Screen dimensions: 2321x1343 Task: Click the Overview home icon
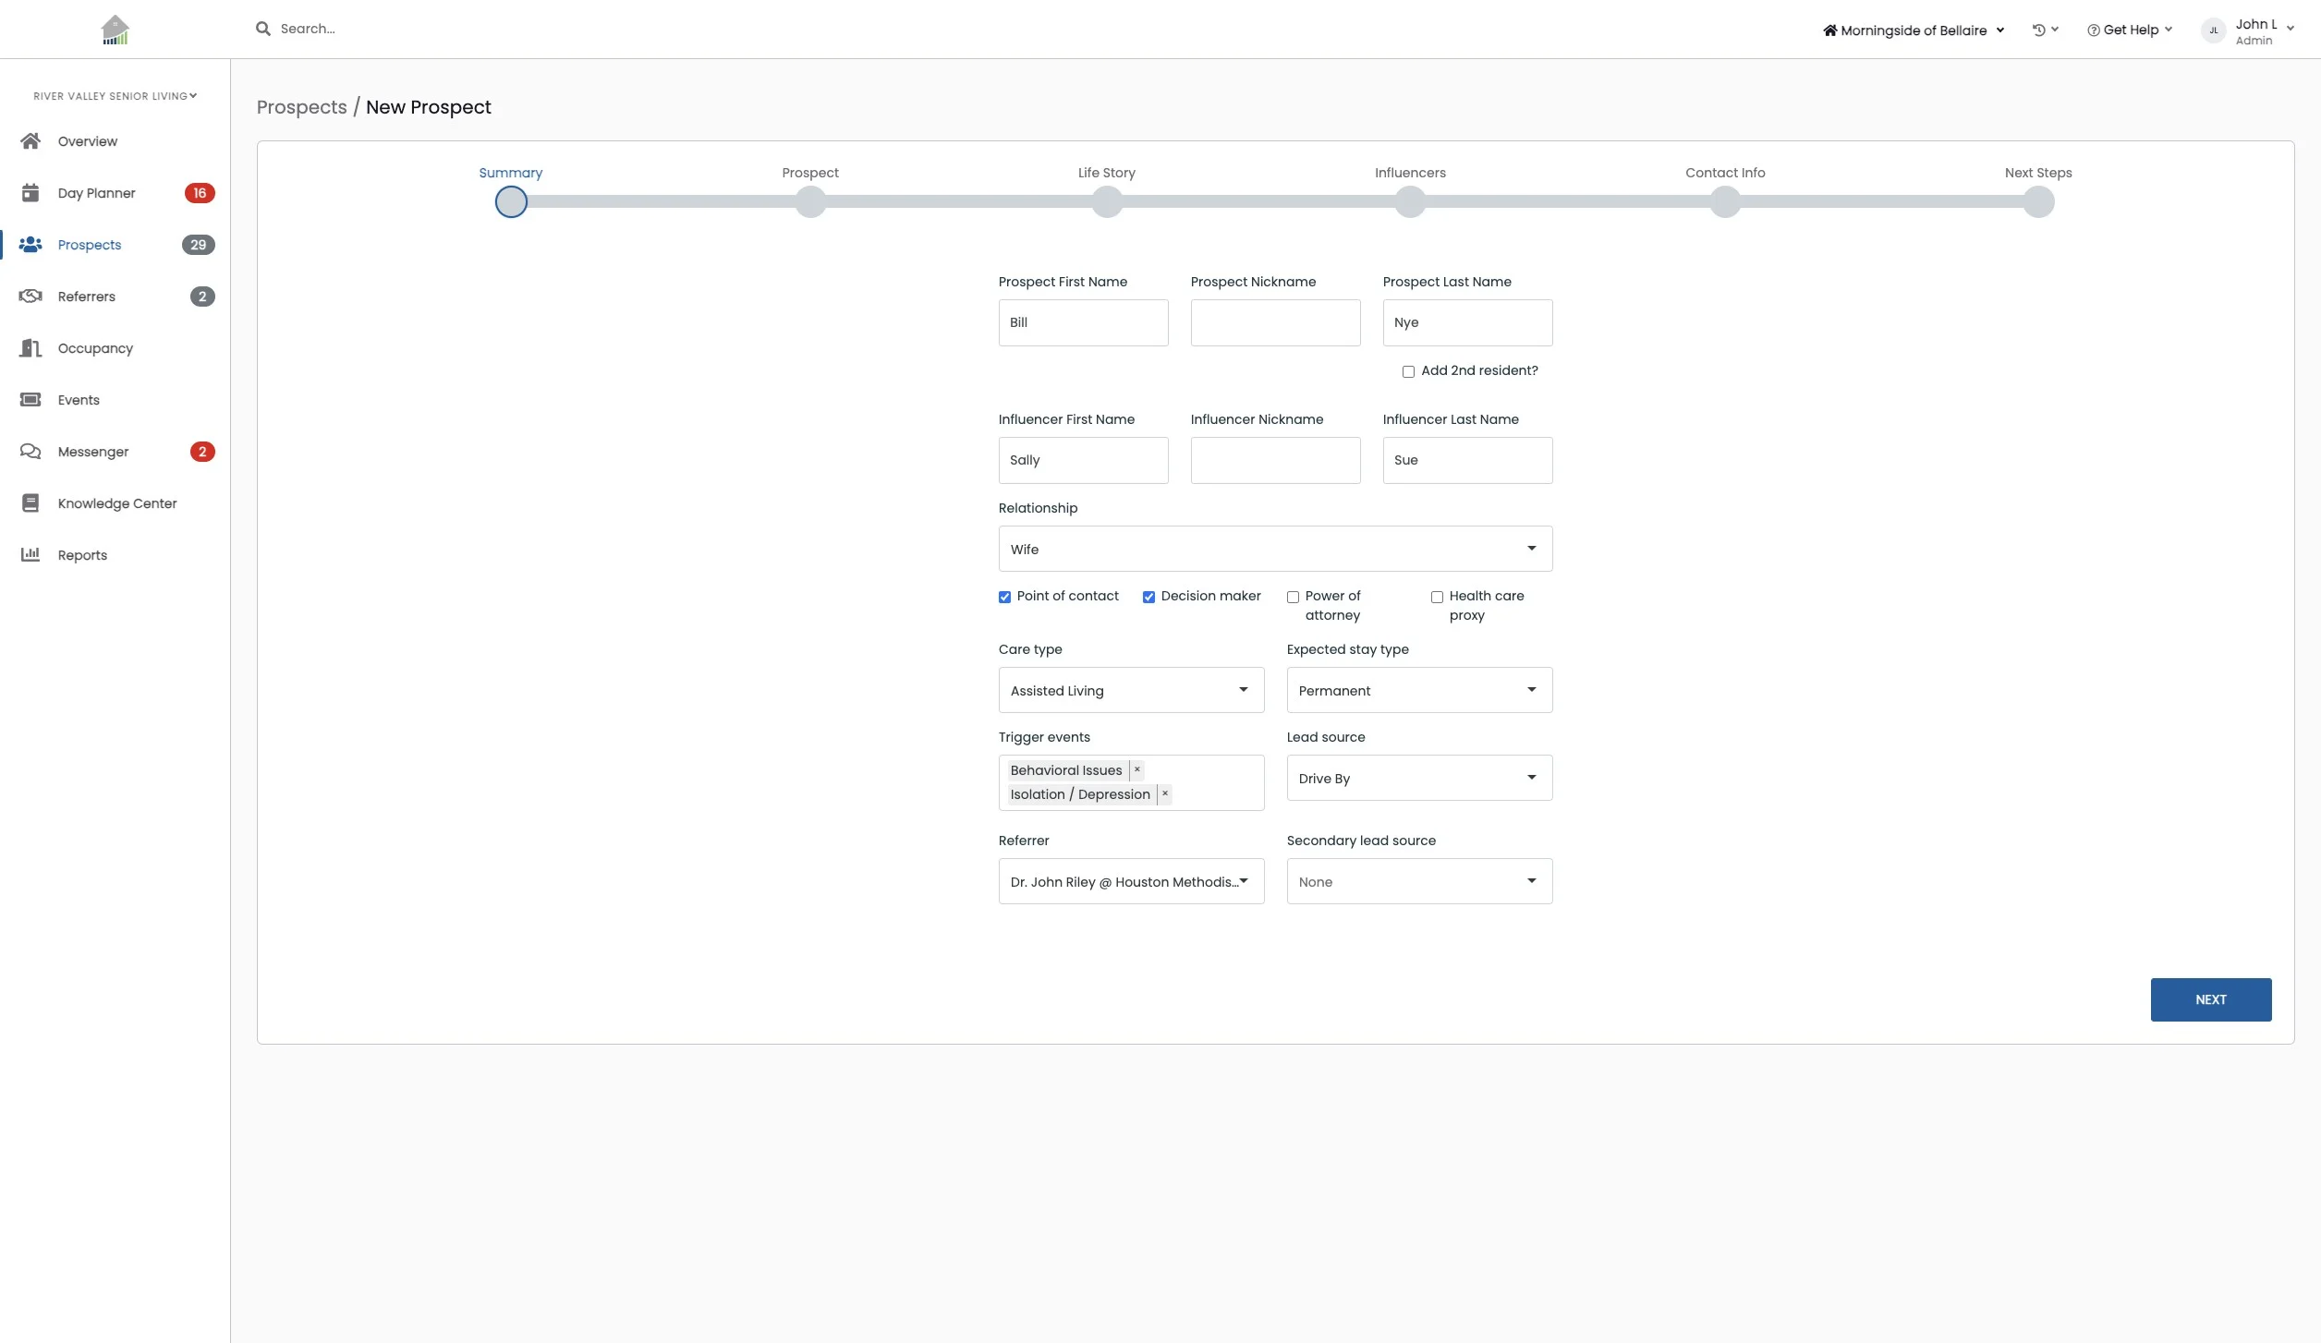click(30, 141)
